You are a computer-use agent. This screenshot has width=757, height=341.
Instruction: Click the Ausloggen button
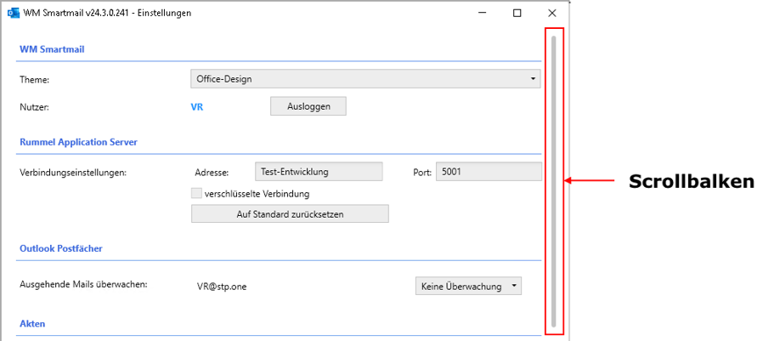308,106
